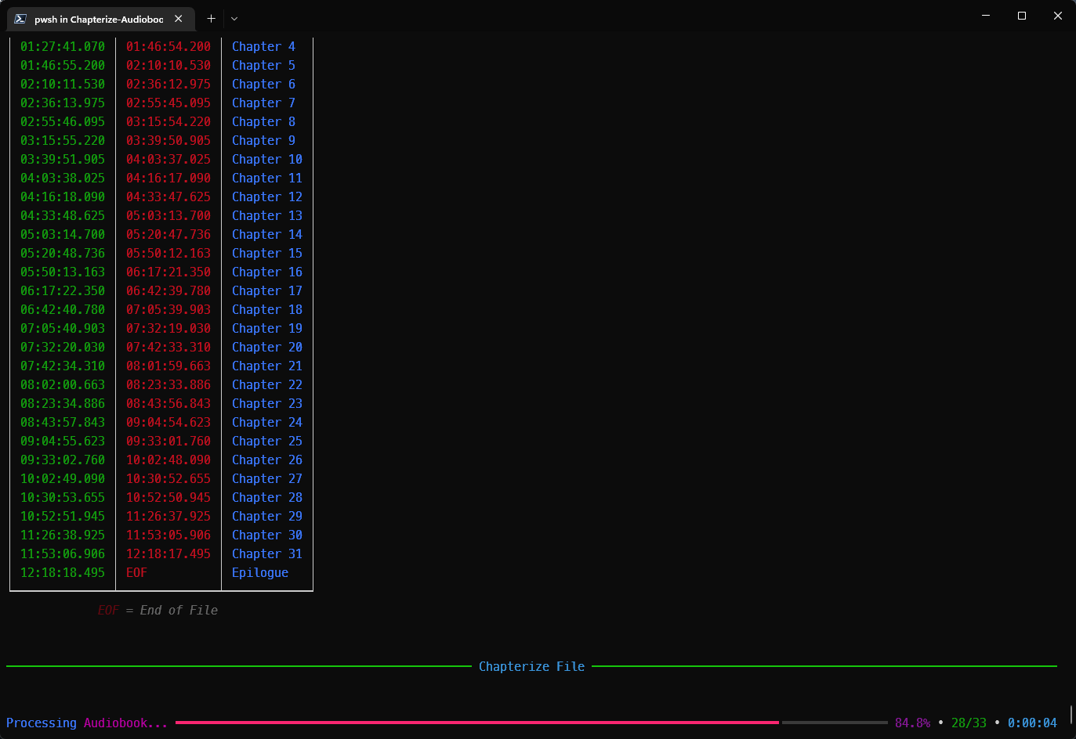The width and height of the screenshot is (1076, 739).
Task: Click start time 08:02:00.663
Action: 63,385
